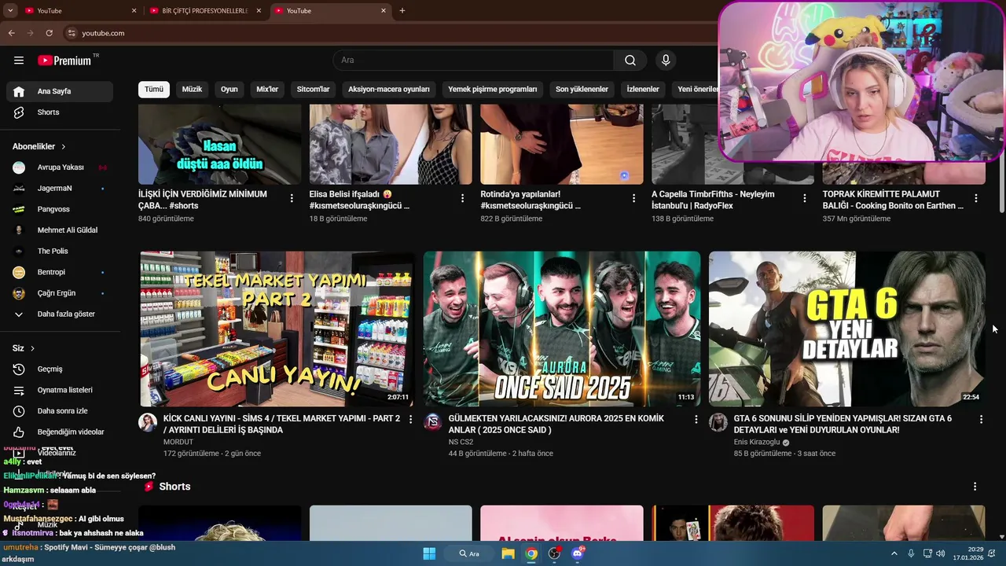Open the Bentropi subscription channel

[60, 272]
